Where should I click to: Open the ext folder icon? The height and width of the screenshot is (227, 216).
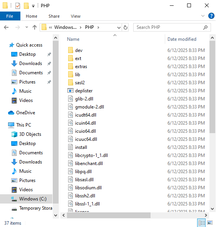click(70, 58)
